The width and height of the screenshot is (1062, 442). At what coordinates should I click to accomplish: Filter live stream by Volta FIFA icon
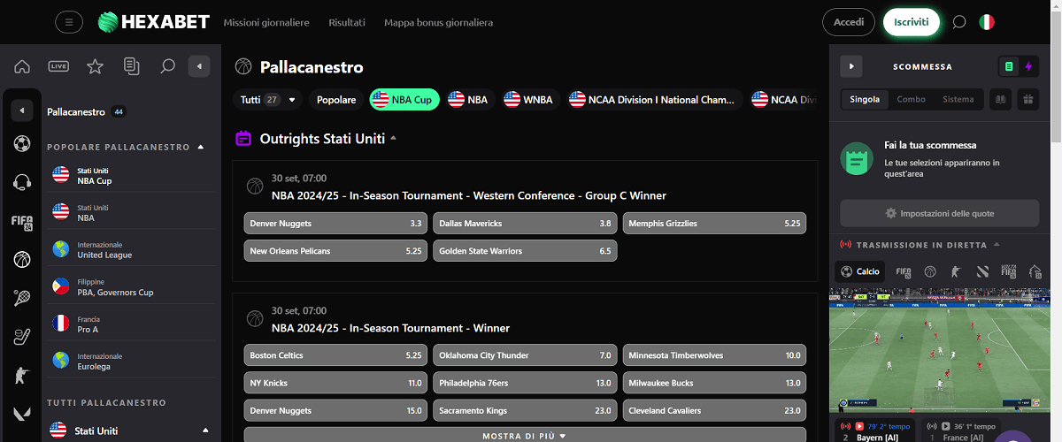tap(1008, 271)
